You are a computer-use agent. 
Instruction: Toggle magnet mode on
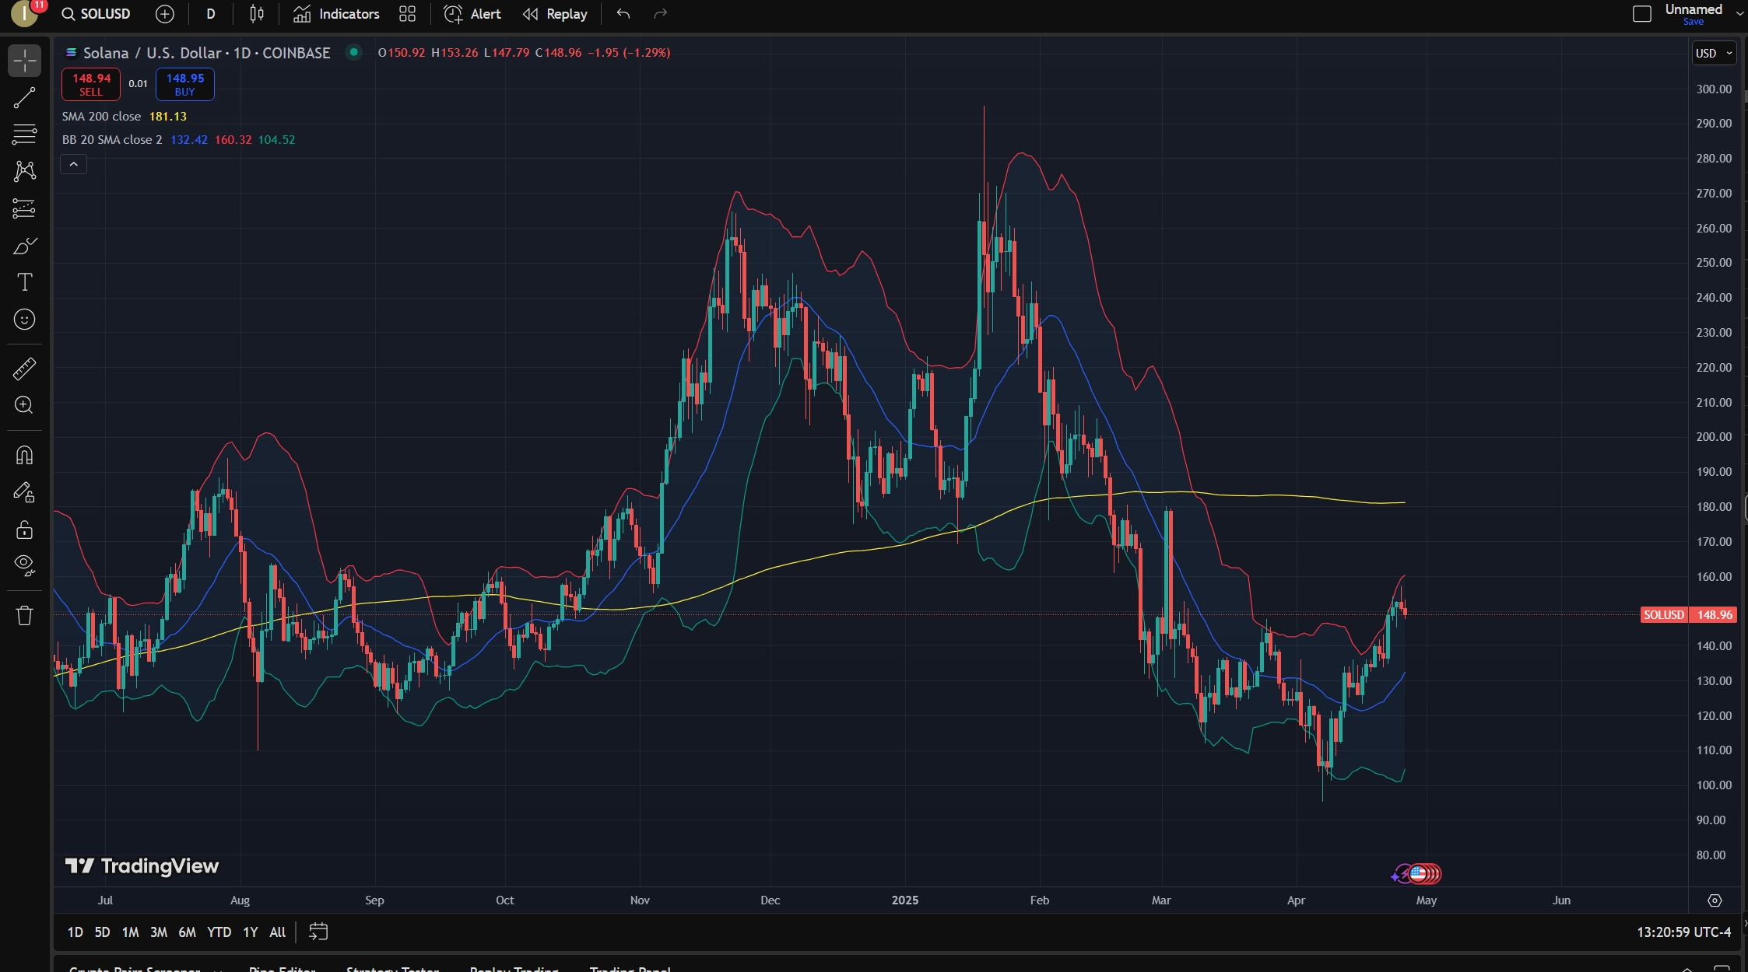[x=24, y=455]
